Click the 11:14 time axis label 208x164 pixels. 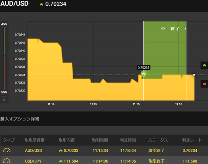point(51,104)
